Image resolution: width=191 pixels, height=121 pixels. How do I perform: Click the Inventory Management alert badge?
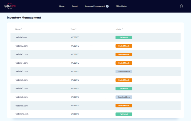[x=107, y=6]
